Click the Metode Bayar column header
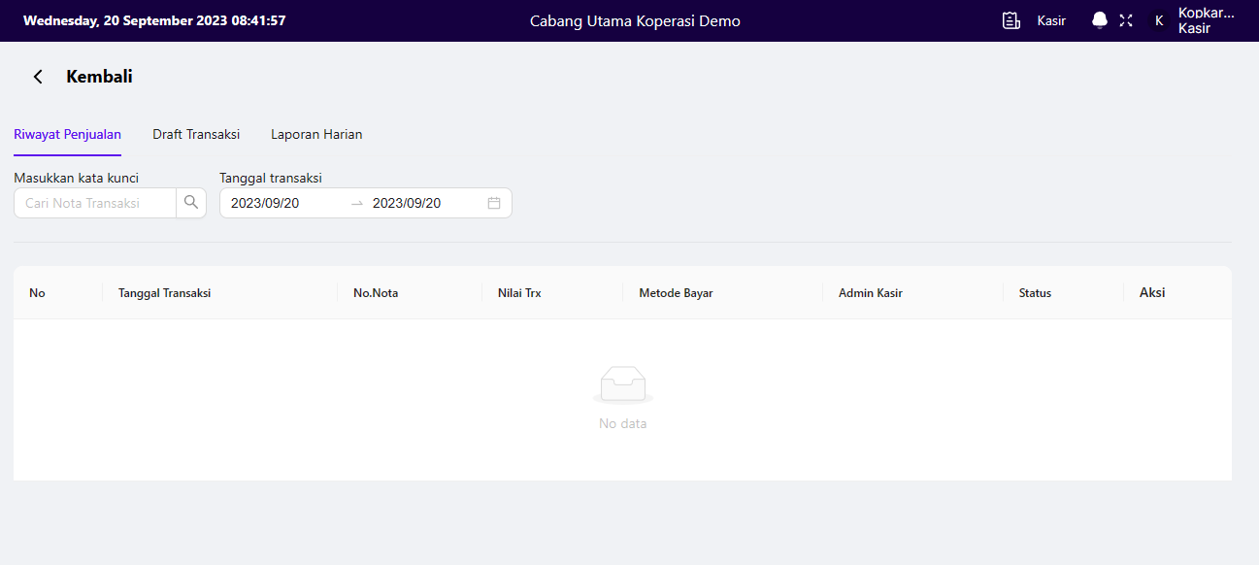The height and width of the screenshot is (565, 1259). pyautogui.click(x=676, y=293)
